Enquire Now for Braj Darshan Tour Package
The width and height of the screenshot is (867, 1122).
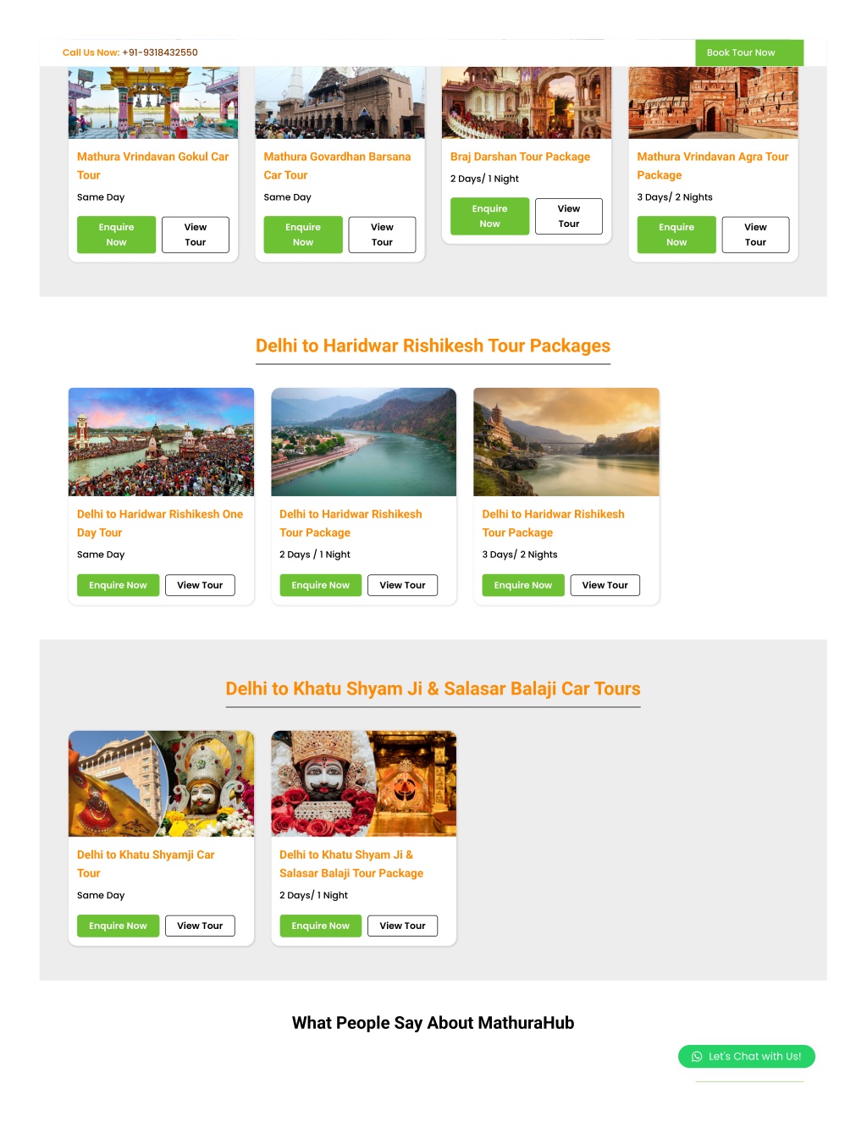pos(489,216)
